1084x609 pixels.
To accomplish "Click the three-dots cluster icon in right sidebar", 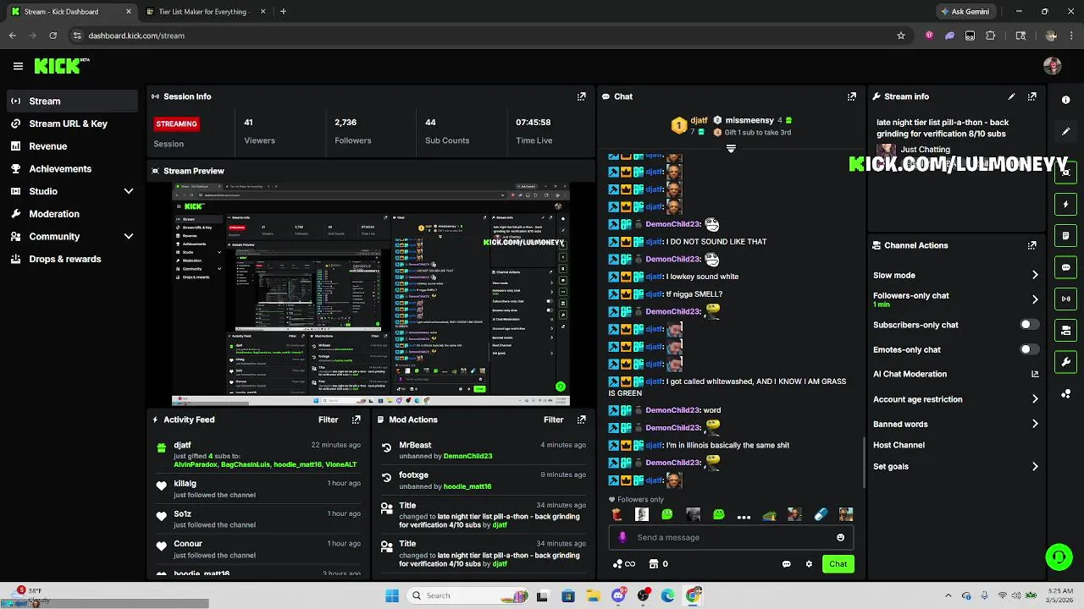I will [1066, 394].
